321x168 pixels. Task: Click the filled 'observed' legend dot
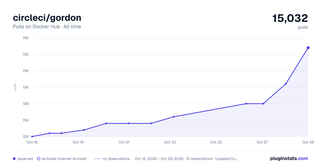point(14,159)
